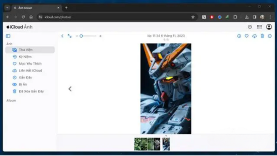Download photo from iCloud
The height and width of the screenshot is (156, 277).
click(254, 36)
